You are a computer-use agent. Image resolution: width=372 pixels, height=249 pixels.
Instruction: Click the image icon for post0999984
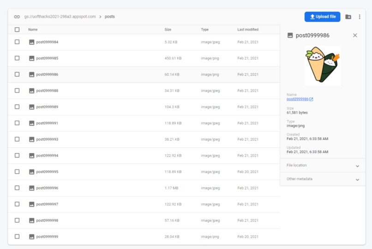click(x=31, y=42)
